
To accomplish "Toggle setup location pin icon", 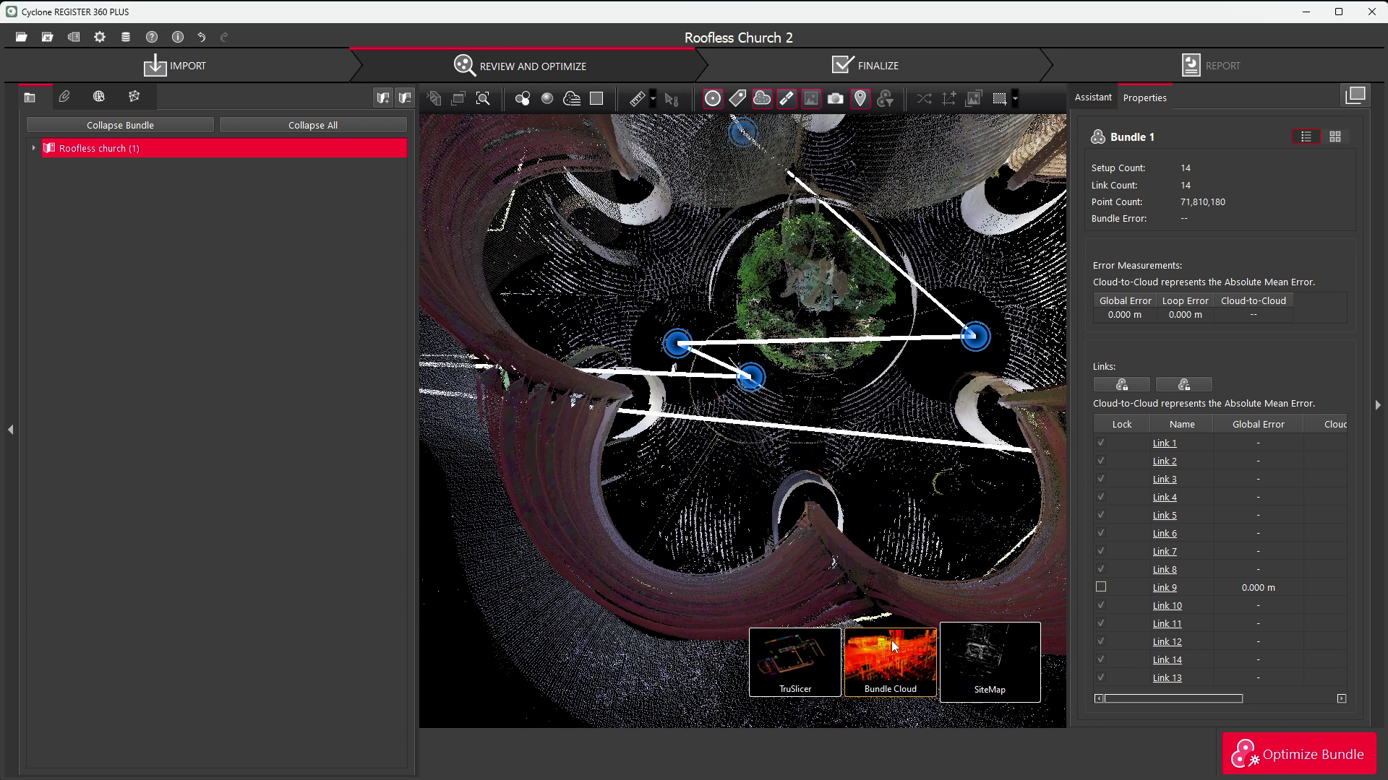I will pos(860,99).
